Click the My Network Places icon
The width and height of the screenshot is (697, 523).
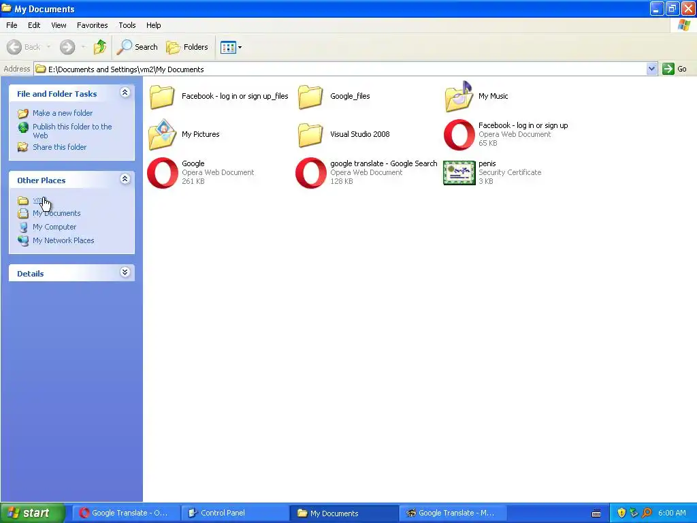pos(23,240)
